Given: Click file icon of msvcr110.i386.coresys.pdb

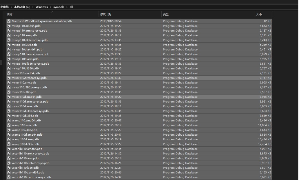Looking at the screenshot, I should tap(9, 87).
